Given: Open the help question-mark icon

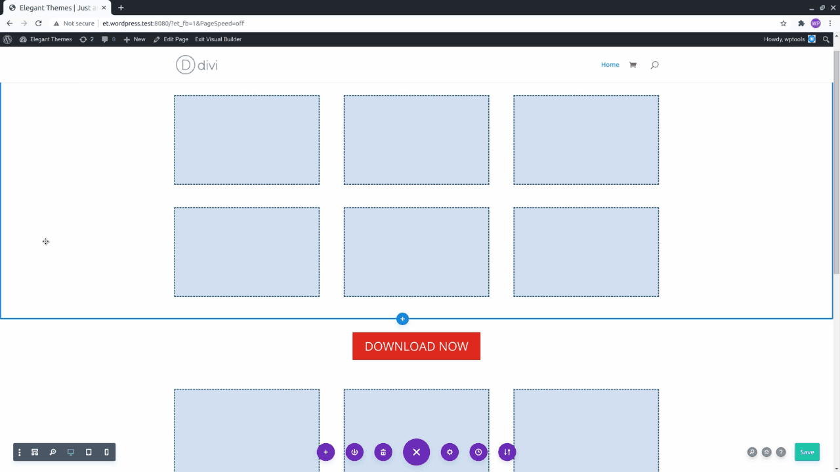Looking at the screenshot, I should 781,452.
